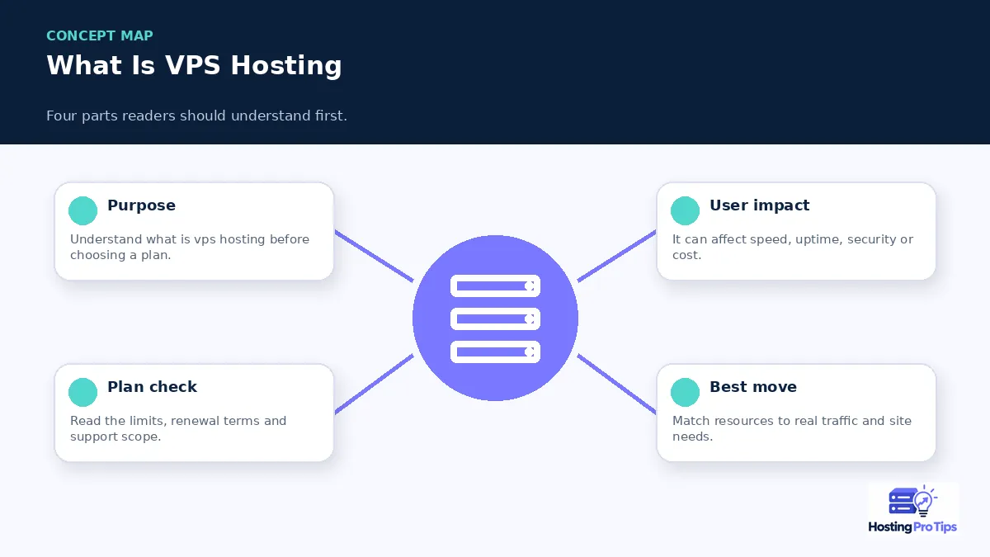Click the teal circle beside User impact
Image resolution: width=990 pixels, height=557 pixels.
(x=685, y=211)
